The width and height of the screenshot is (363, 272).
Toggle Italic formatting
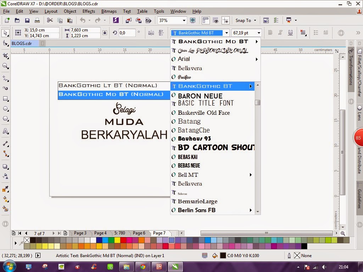(280, 33)
